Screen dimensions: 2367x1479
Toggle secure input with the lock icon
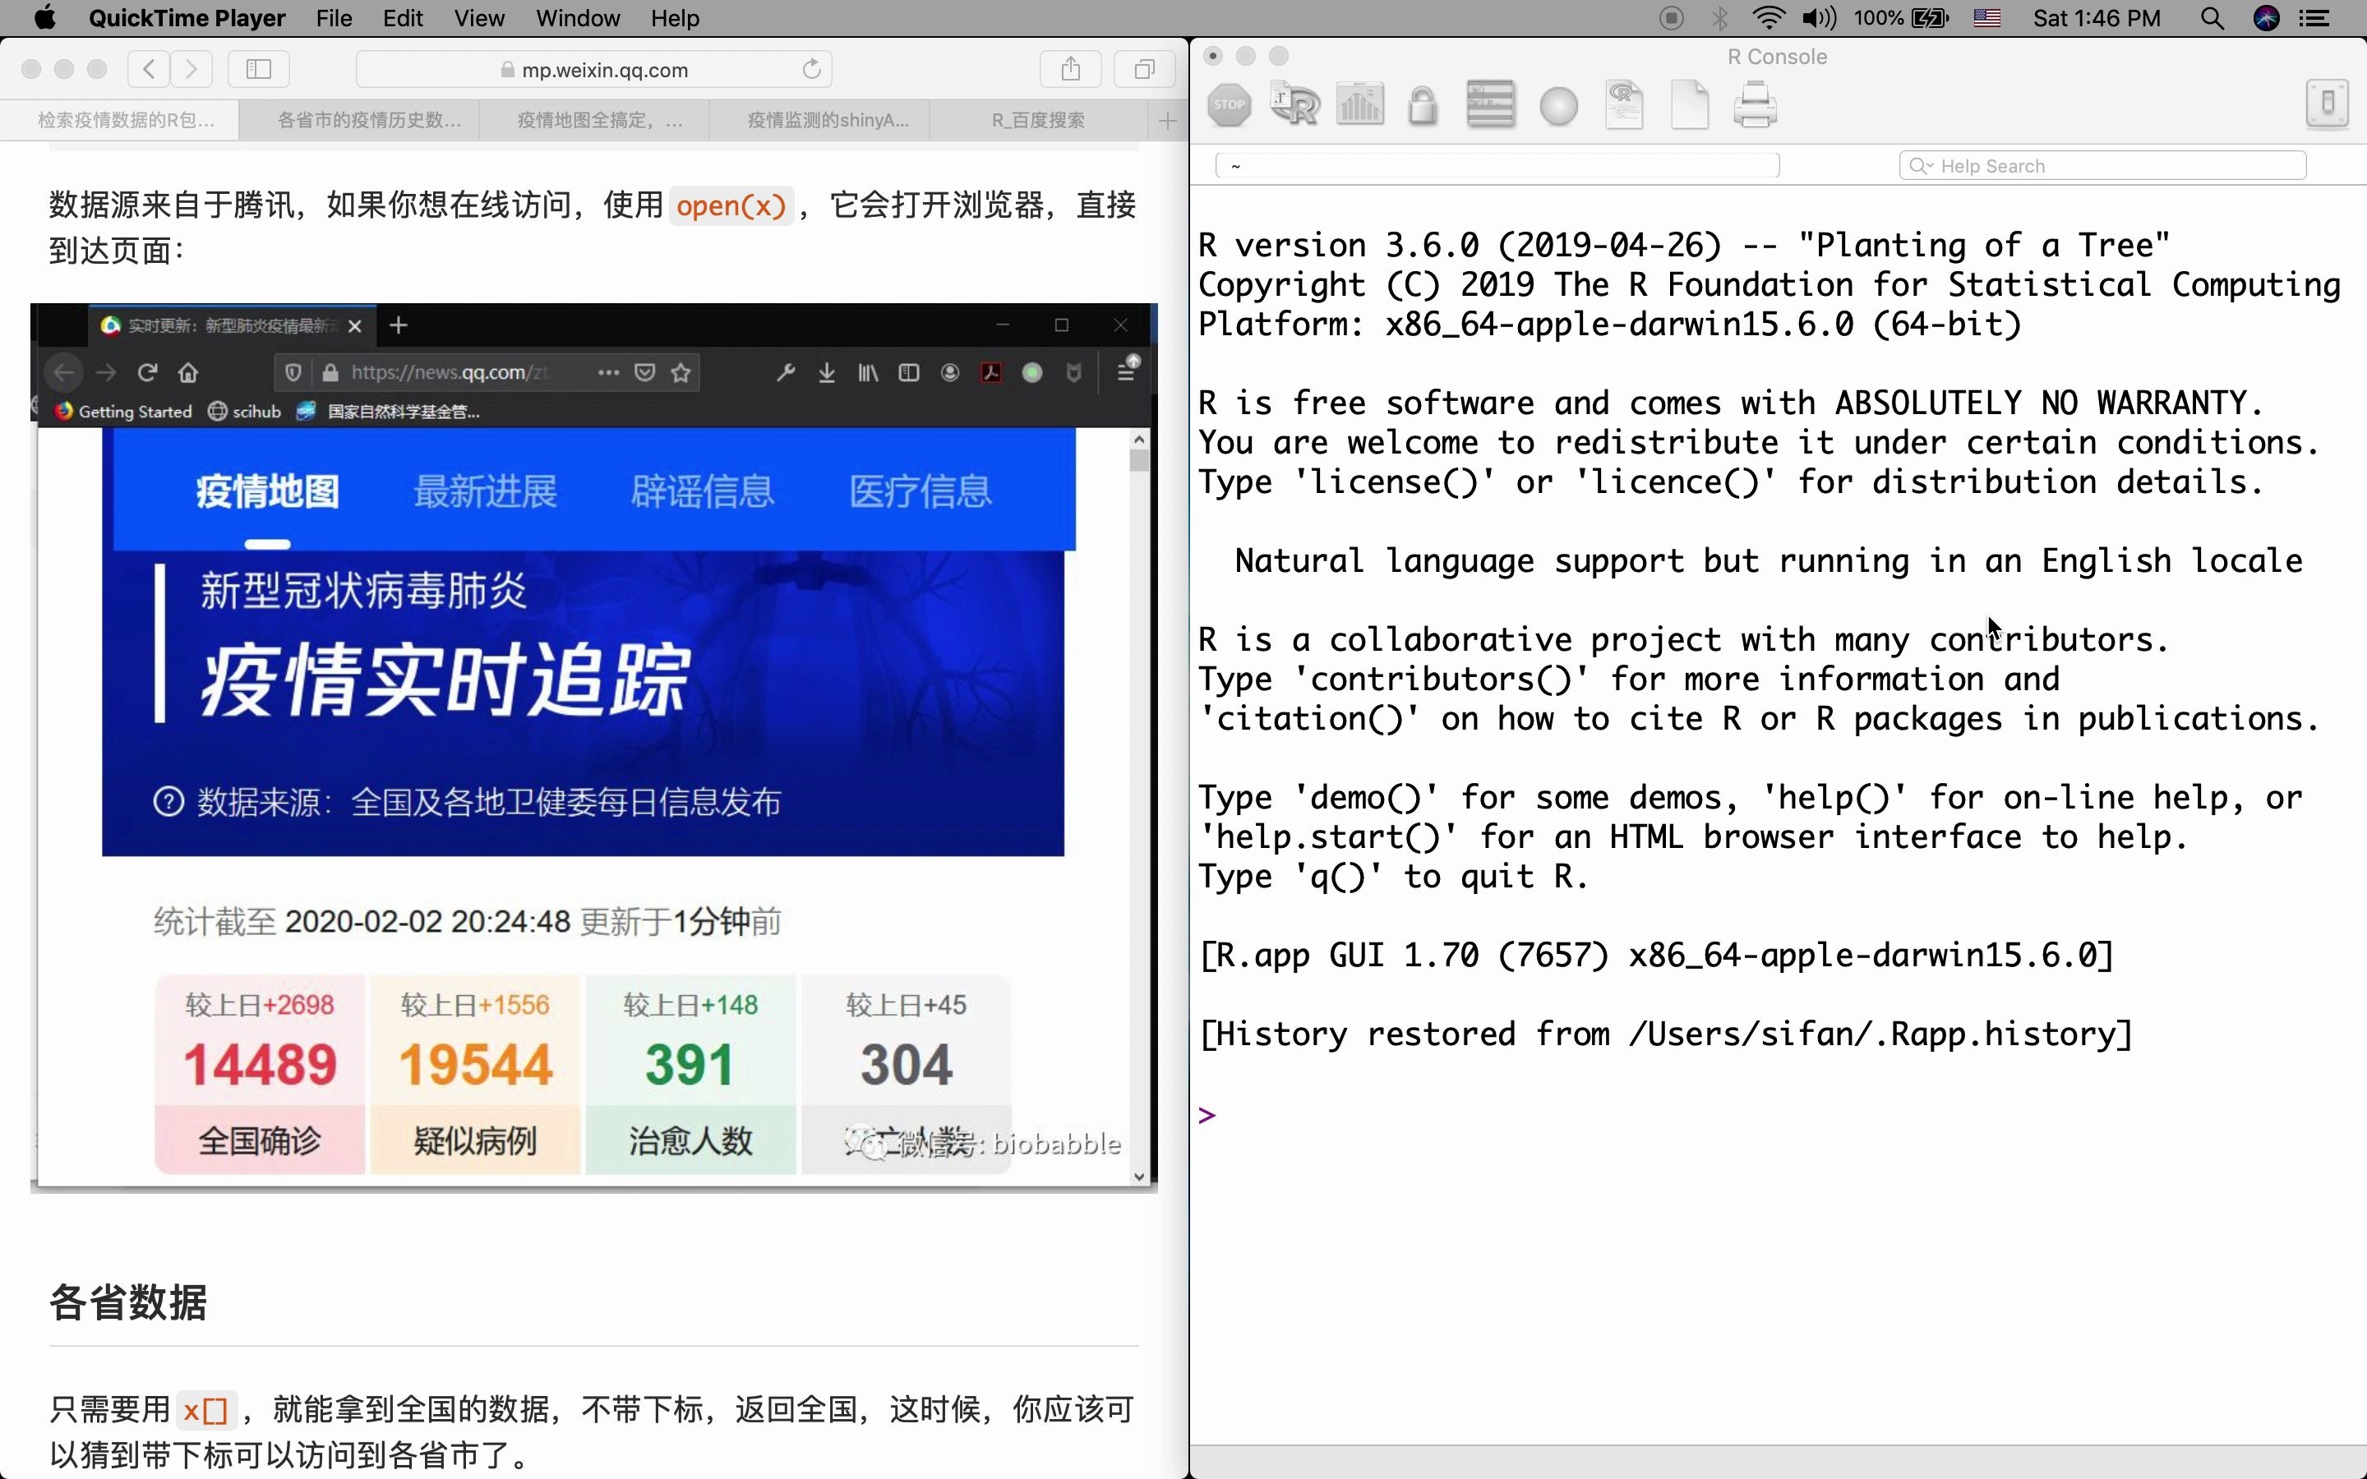1423,104
